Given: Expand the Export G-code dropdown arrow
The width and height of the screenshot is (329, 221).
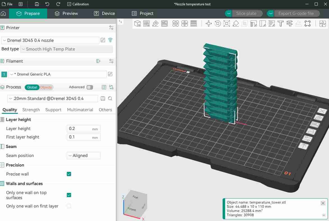Looking at the screenshot, I should 270,13.
